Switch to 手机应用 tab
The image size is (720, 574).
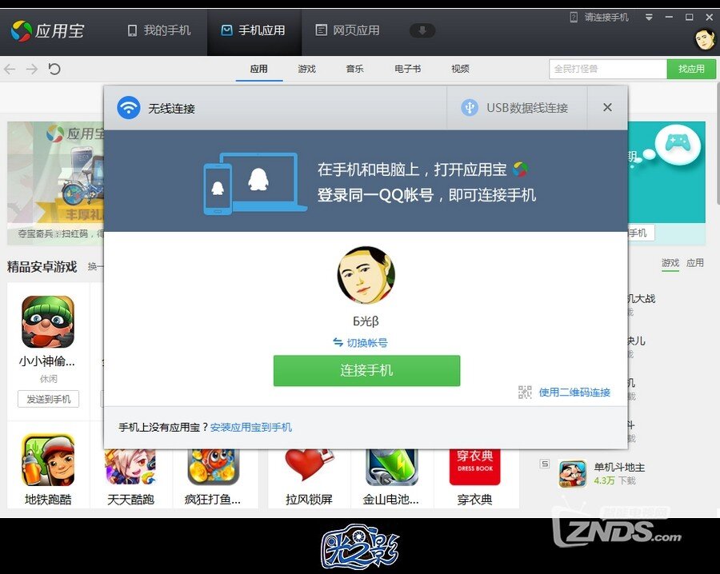click(254, 30)
